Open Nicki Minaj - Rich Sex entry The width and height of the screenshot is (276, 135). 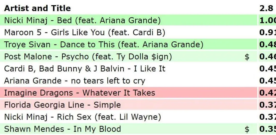click(x=83, y=117)
